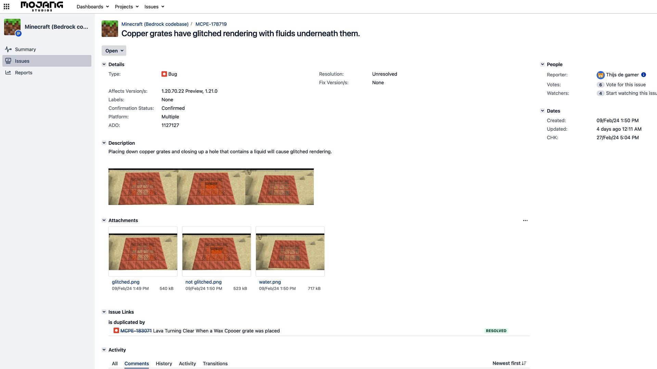Click the attachments options ellipsis icon
Screen dimensions: 657x369
(525, 220)
